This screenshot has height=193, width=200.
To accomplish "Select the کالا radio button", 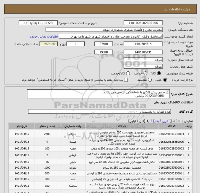I will [x=159, y=73].
